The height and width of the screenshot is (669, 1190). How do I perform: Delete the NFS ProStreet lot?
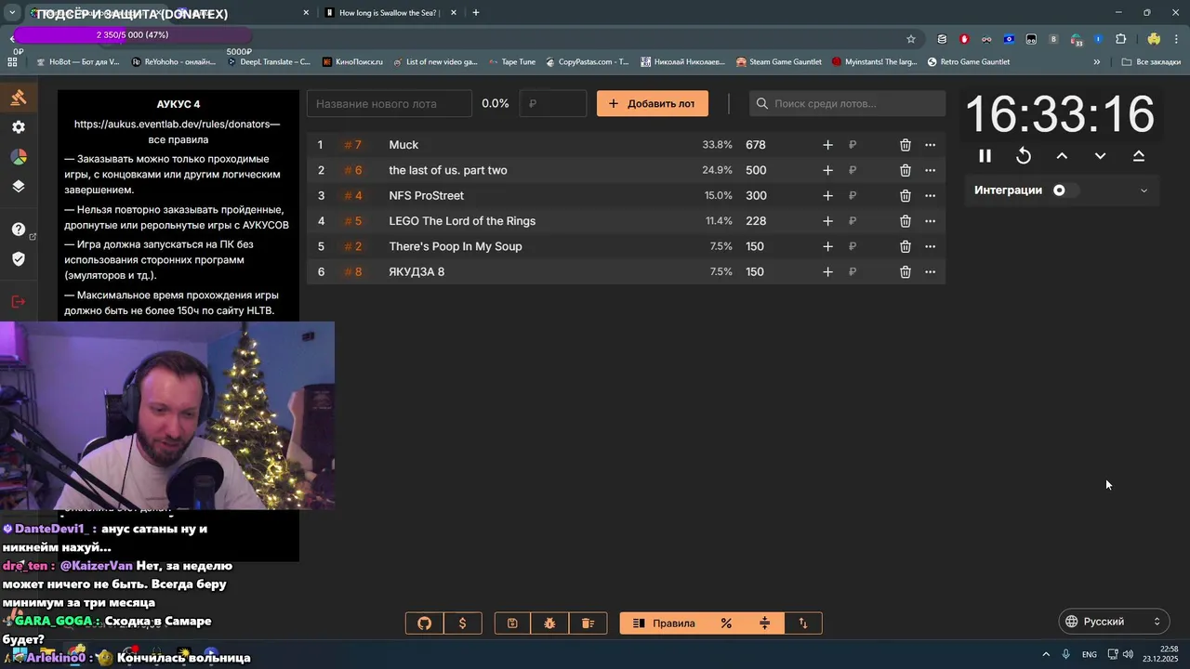click(x=905, y=196)
